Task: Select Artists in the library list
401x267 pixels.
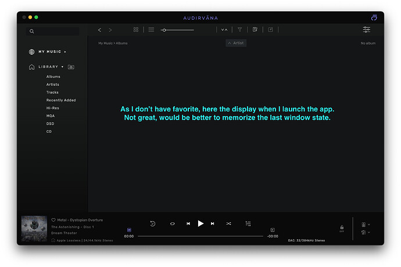Action: 53,85
